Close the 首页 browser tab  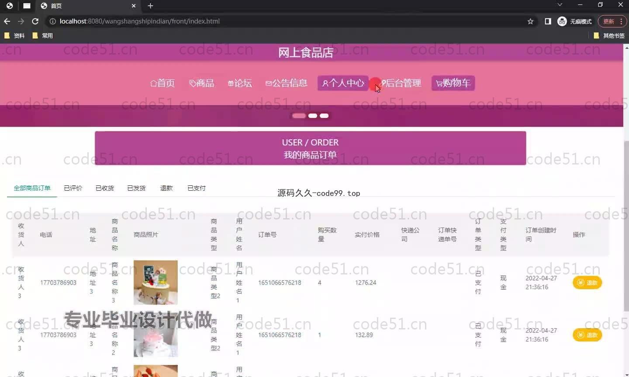(x=134, y=6)
